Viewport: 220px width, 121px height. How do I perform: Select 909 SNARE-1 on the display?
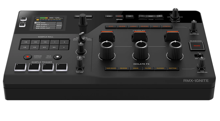tap(45, 25)
